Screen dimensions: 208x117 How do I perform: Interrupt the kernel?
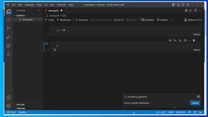pos(82,20)
